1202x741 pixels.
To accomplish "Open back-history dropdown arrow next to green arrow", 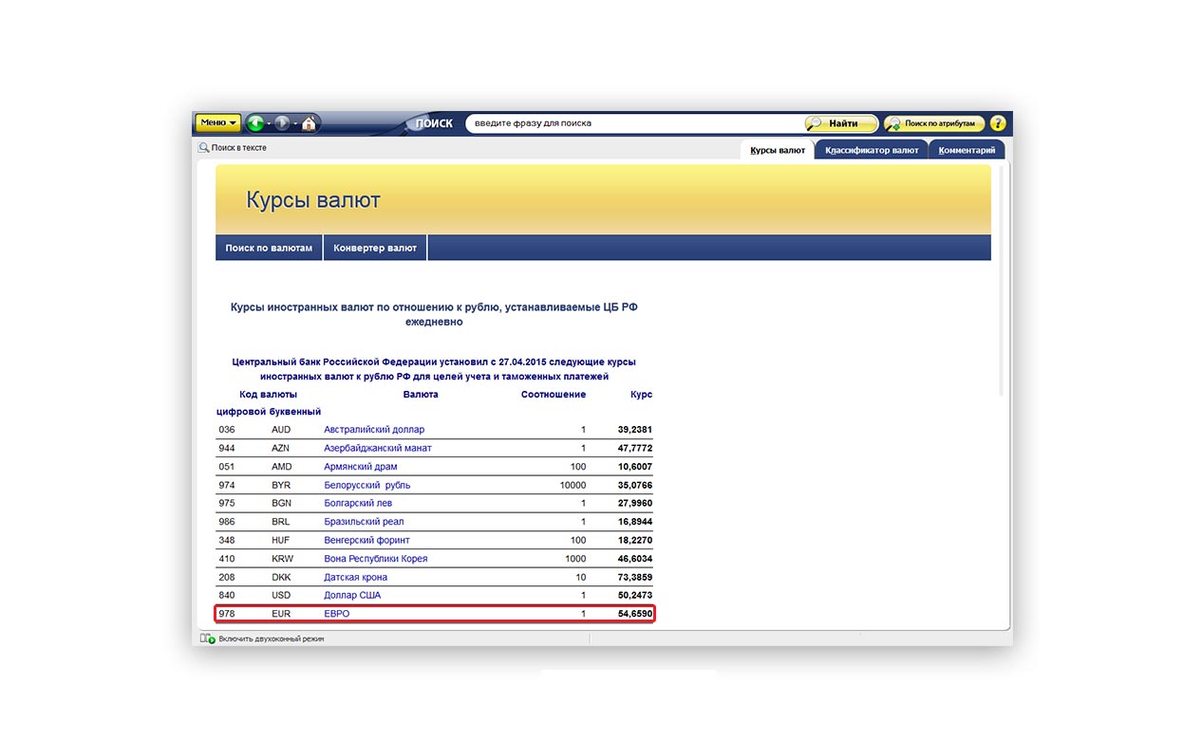I will click(269, 123).
